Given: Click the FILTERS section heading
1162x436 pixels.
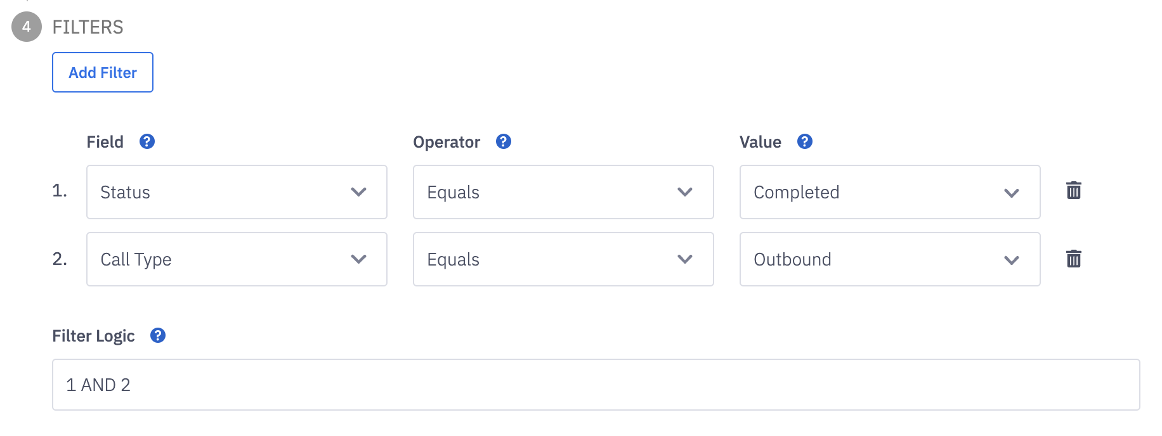Looking at the screenshot, I should click(x=88, y=27).
